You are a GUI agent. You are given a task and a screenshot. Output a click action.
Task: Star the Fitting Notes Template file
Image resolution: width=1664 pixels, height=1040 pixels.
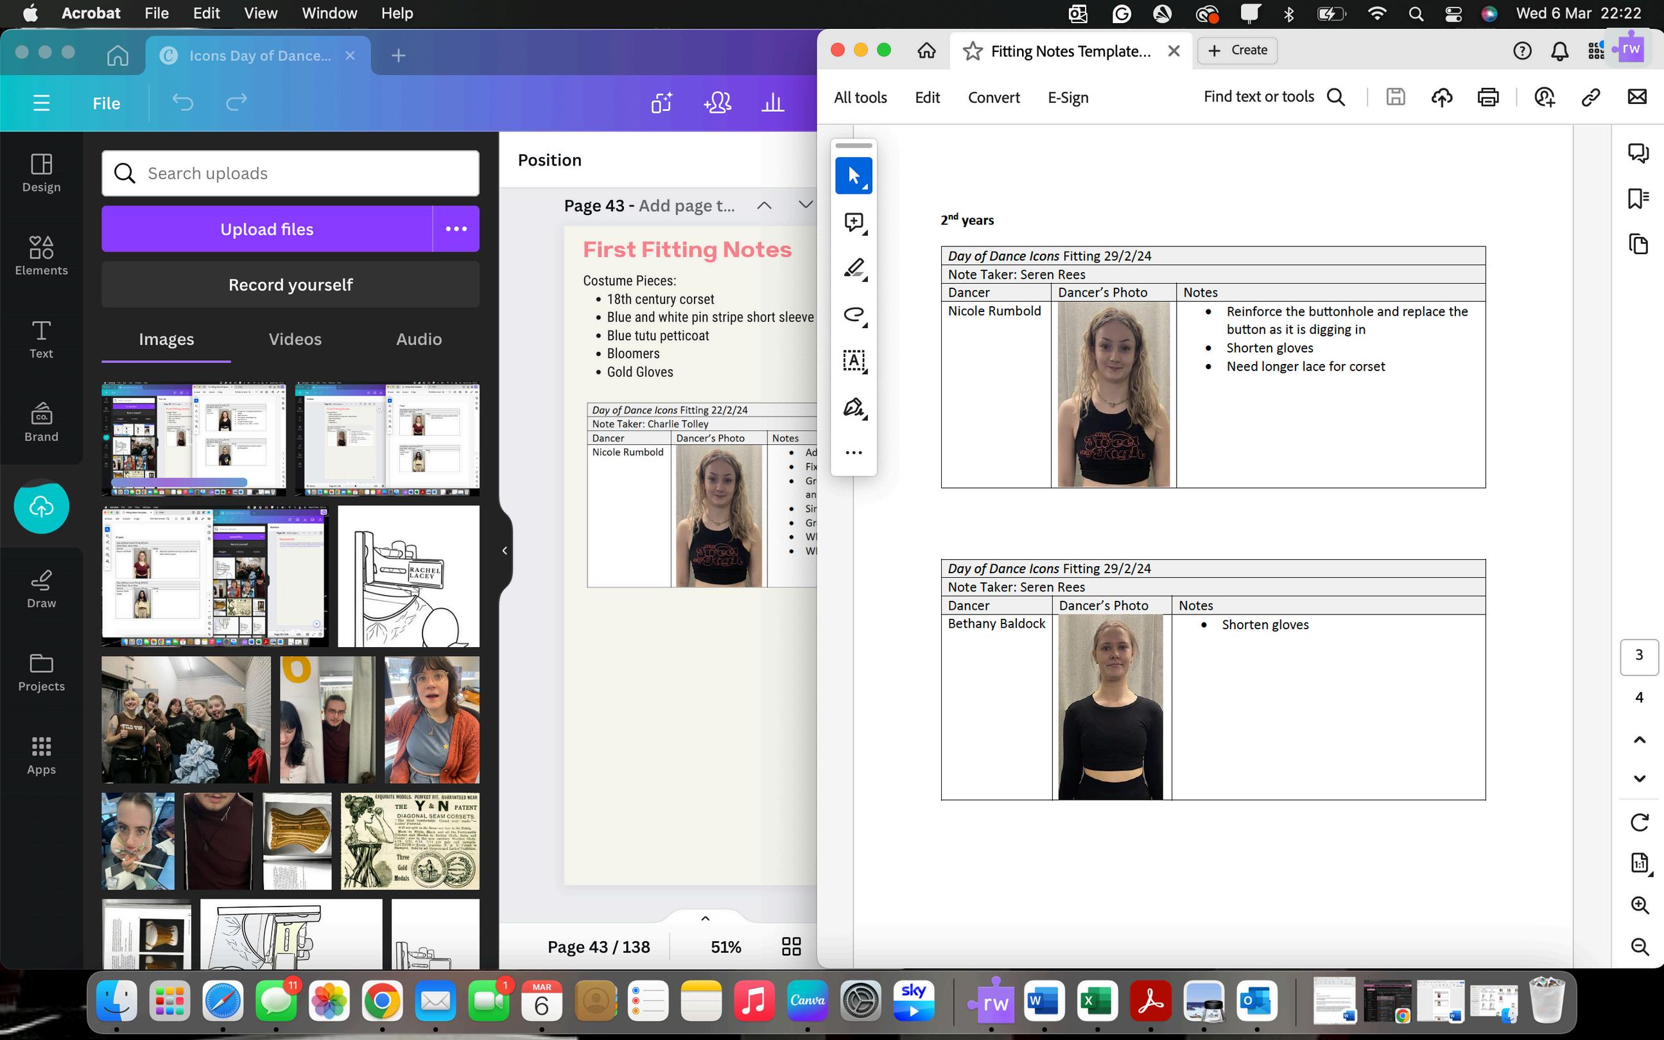tap(972, 51)
